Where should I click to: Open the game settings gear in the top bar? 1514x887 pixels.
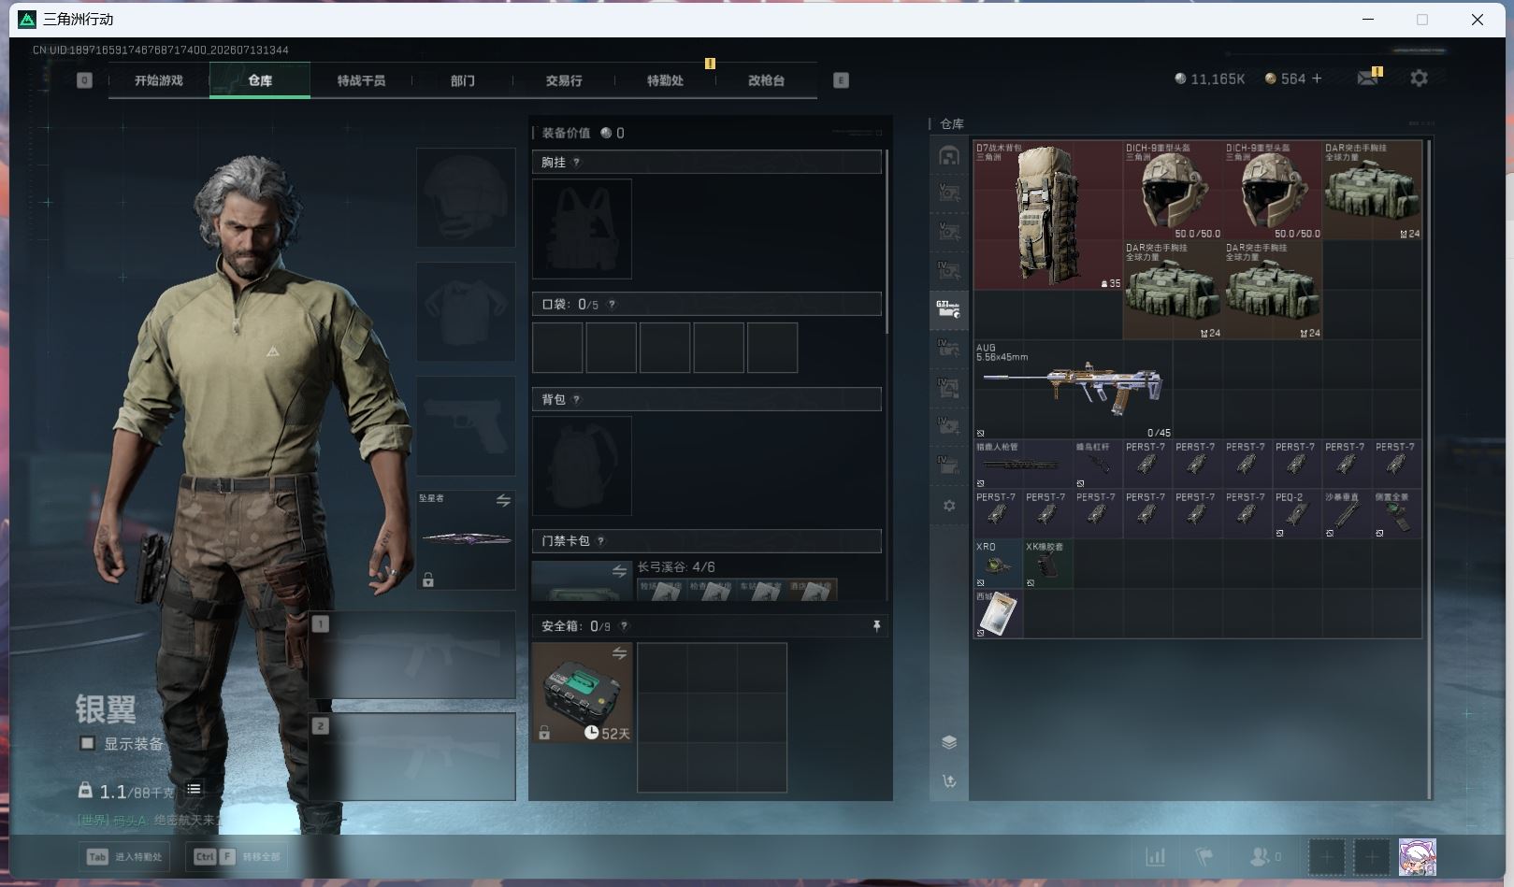pos(1419,79)
